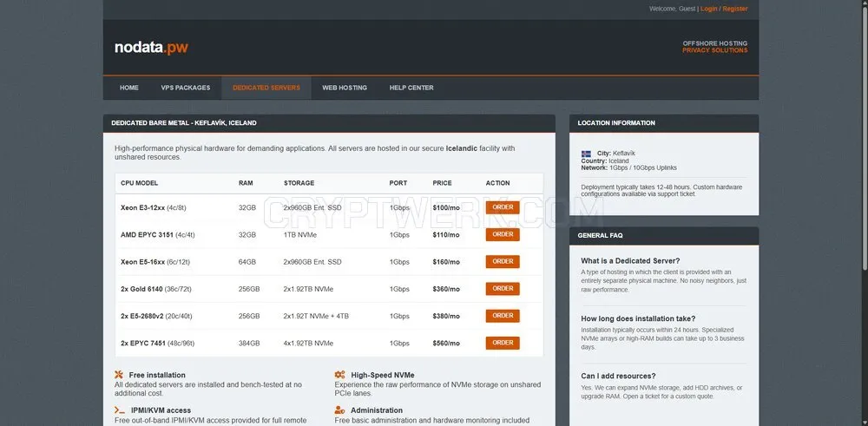868x426 pixels.
Task: Click the Network: 1Gbps / 10Gbps Uplinks text
Action: 628,167
